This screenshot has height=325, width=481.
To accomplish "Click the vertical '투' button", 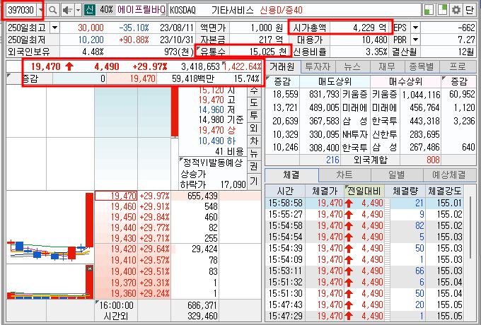I will click(254, 115).
